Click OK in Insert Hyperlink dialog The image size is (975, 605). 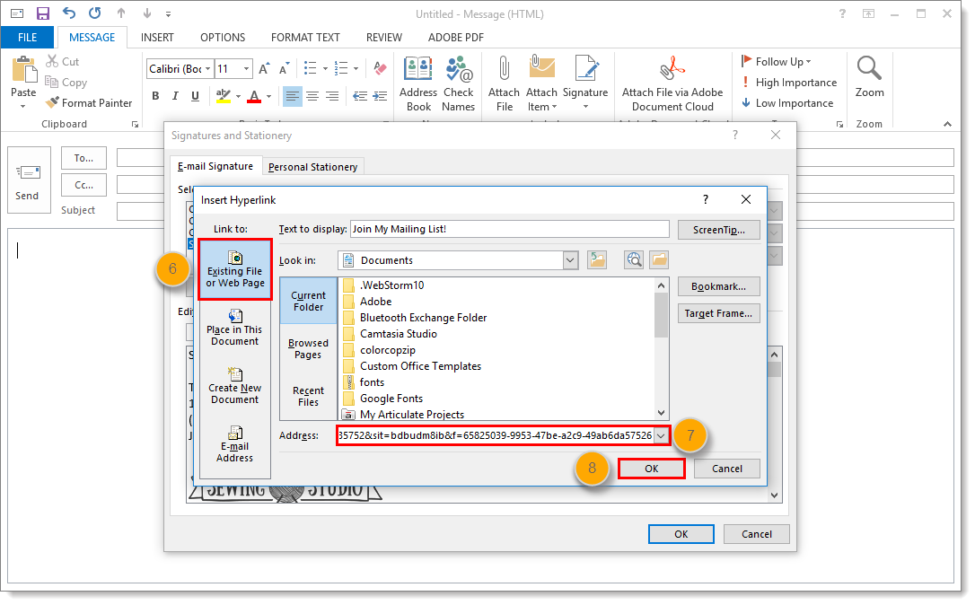(x=652, y=469)
